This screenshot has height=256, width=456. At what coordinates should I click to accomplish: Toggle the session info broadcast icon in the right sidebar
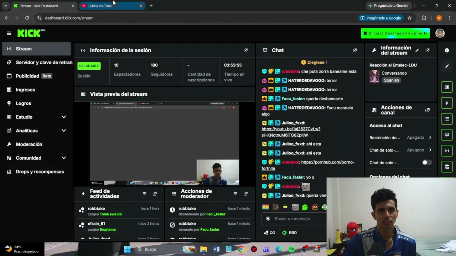point(447,151)
